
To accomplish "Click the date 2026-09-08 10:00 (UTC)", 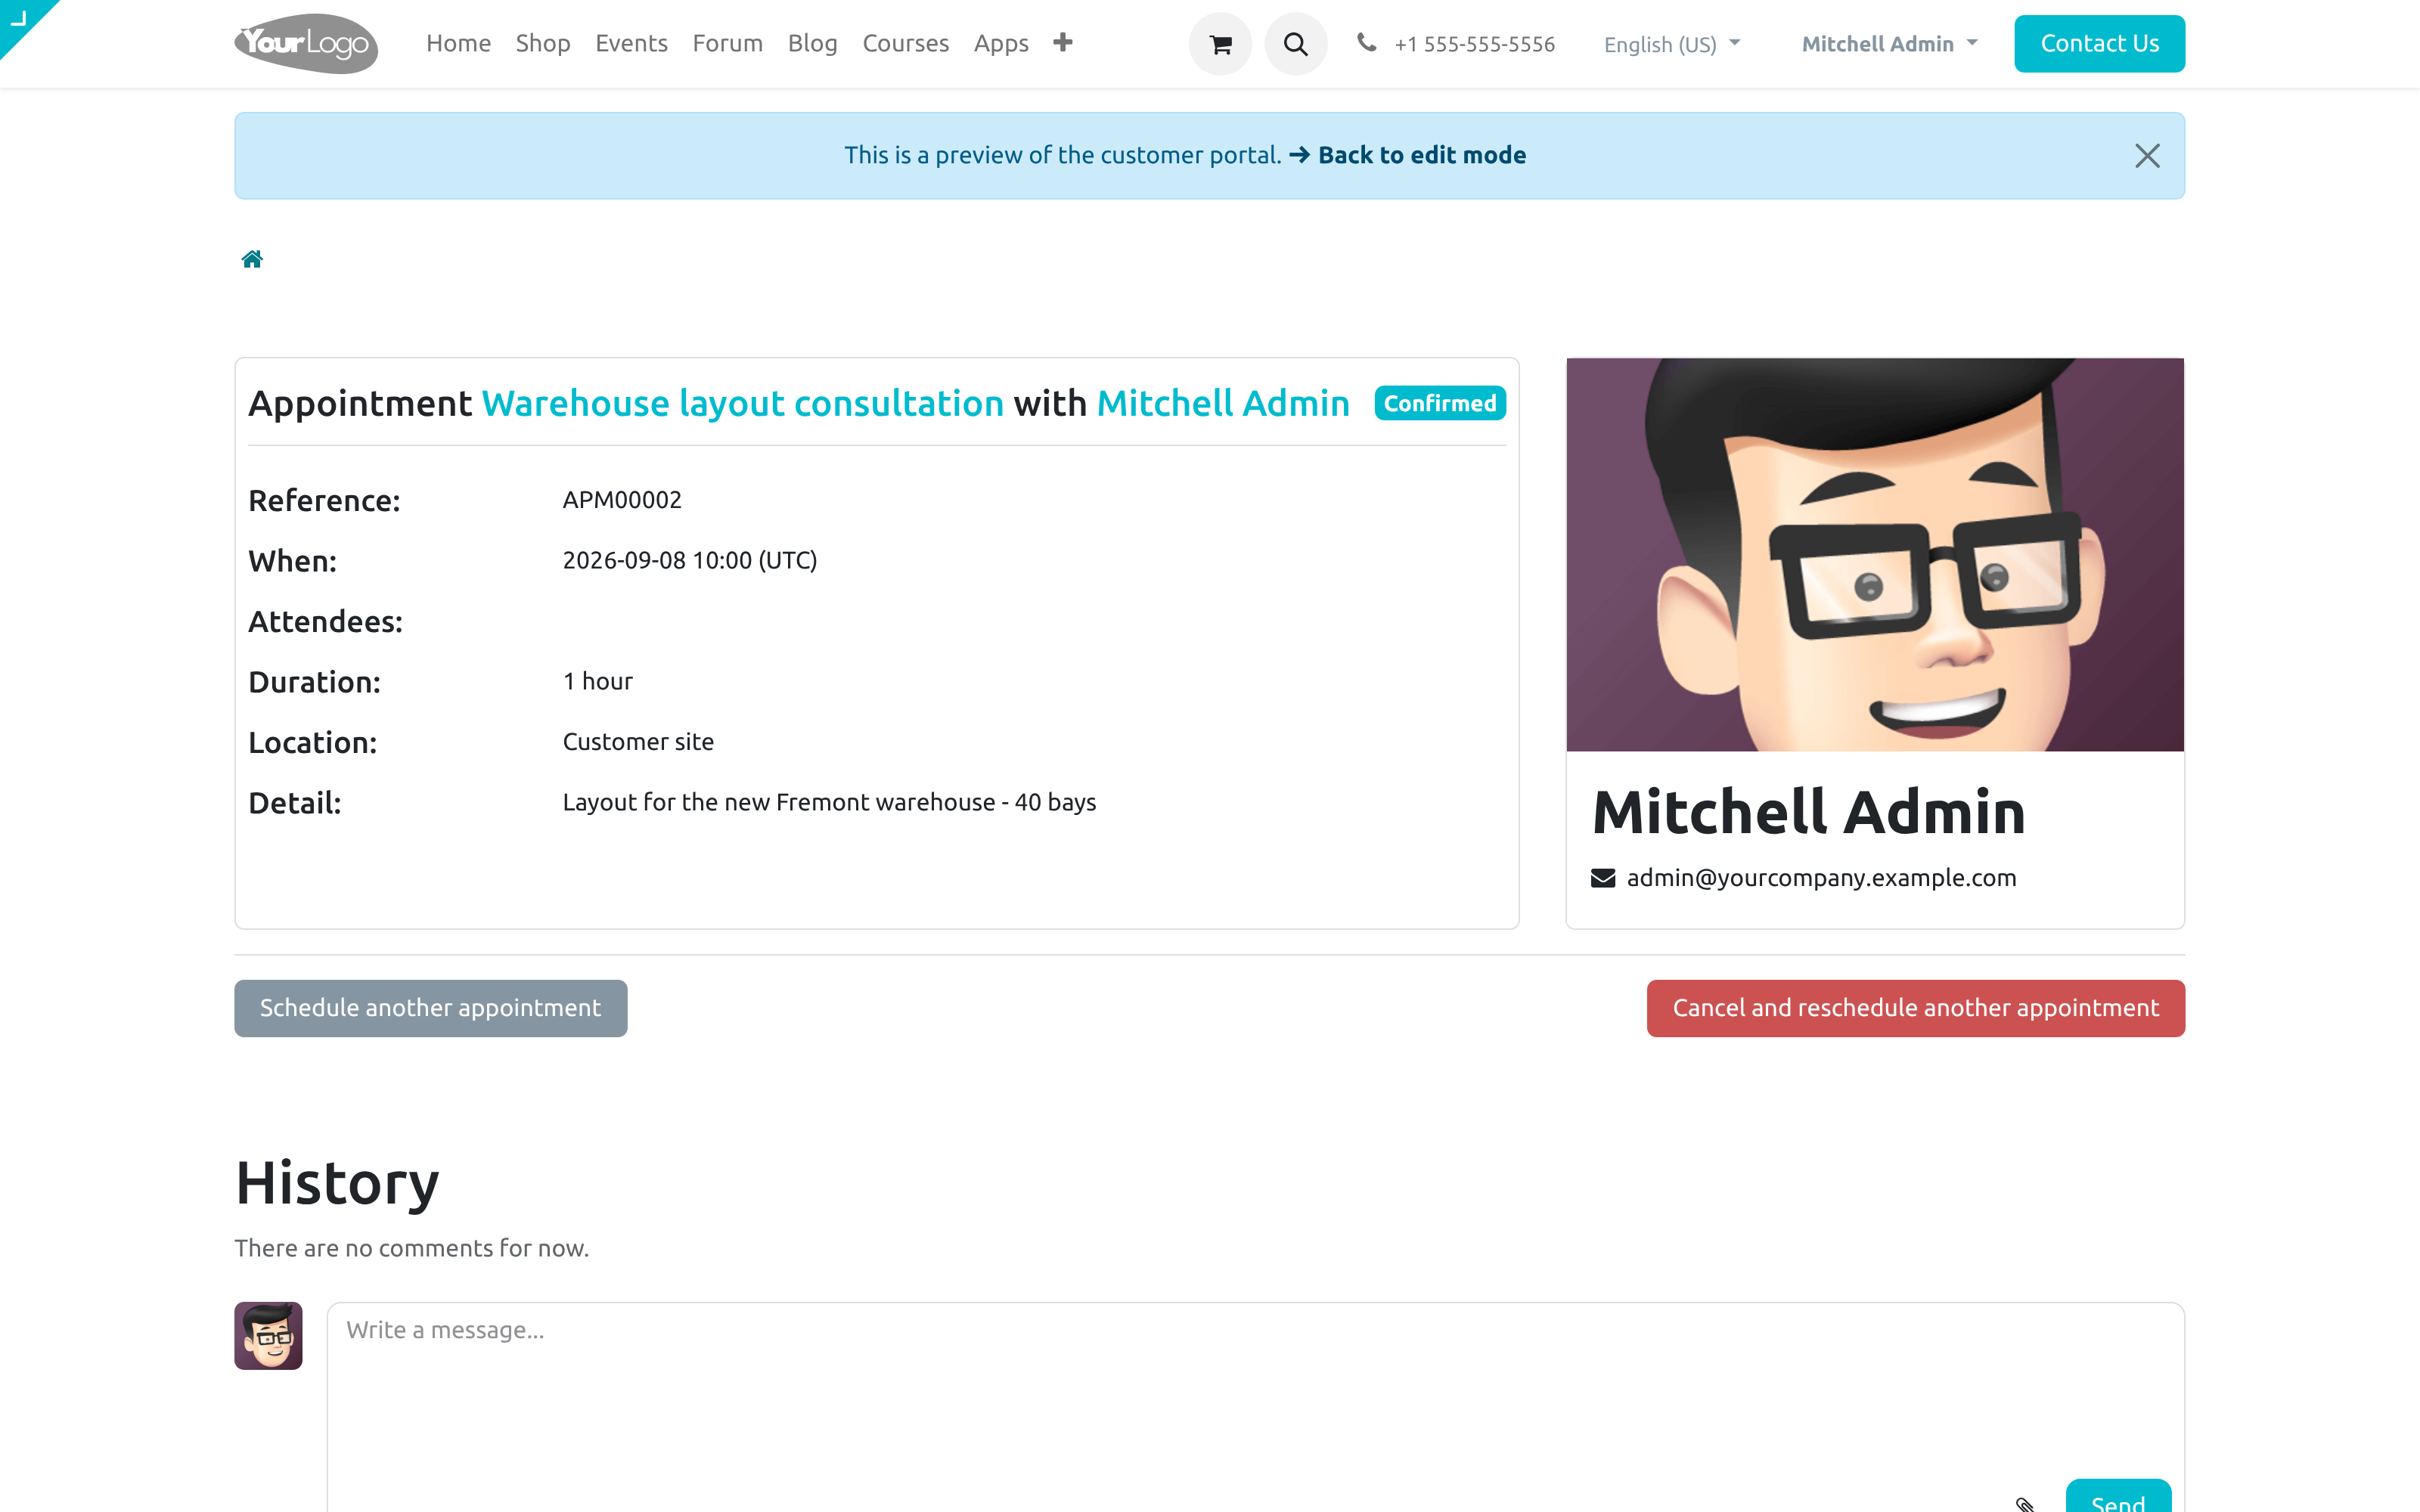I will click(x=690, y=560).
